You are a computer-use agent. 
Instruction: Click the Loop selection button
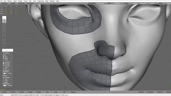(56, 92)
